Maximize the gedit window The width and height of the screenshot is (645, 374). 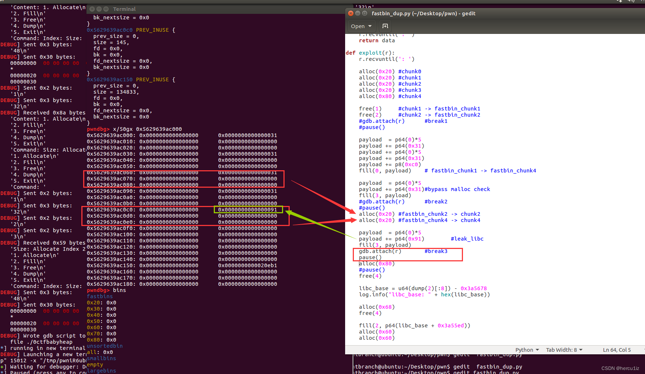pos(364,13)
